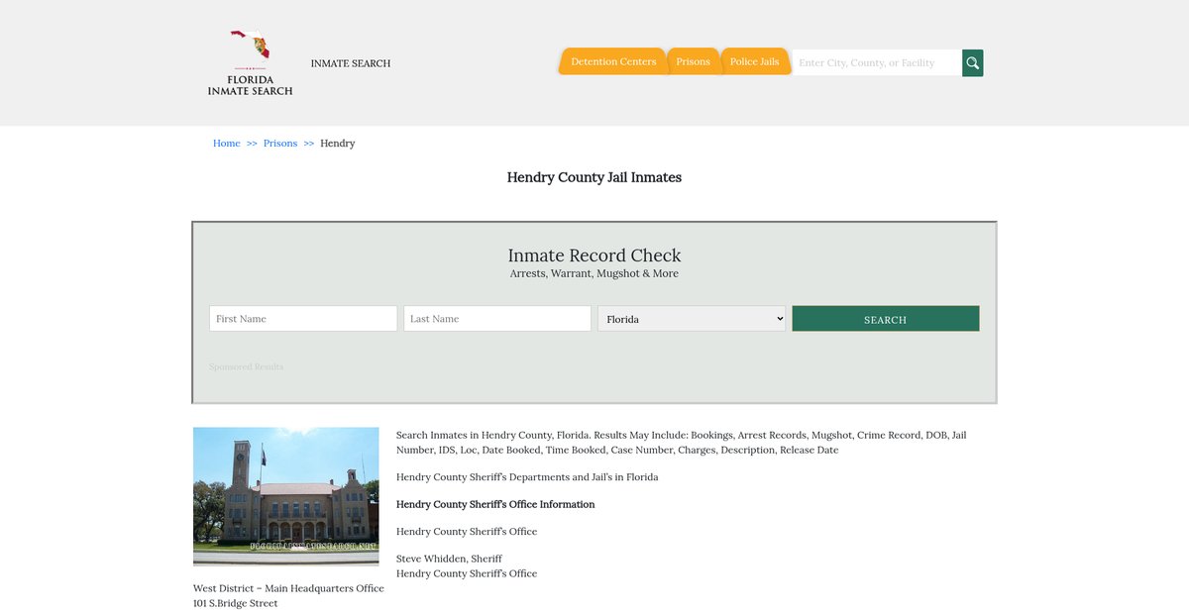Screen dimensions: 1189x614
Task: Click the Florida Inmate Search logo
Action: pyautogui.click(x=250, y=62)
